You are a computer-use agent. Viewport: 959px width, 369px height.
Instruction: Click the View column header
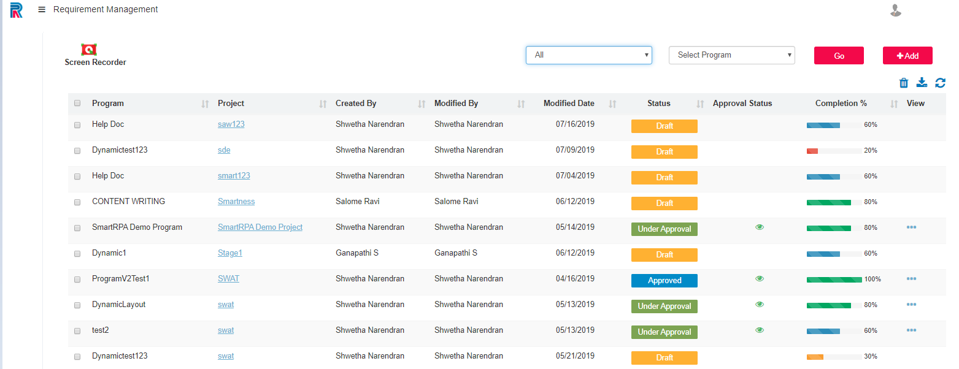point(915,104)
